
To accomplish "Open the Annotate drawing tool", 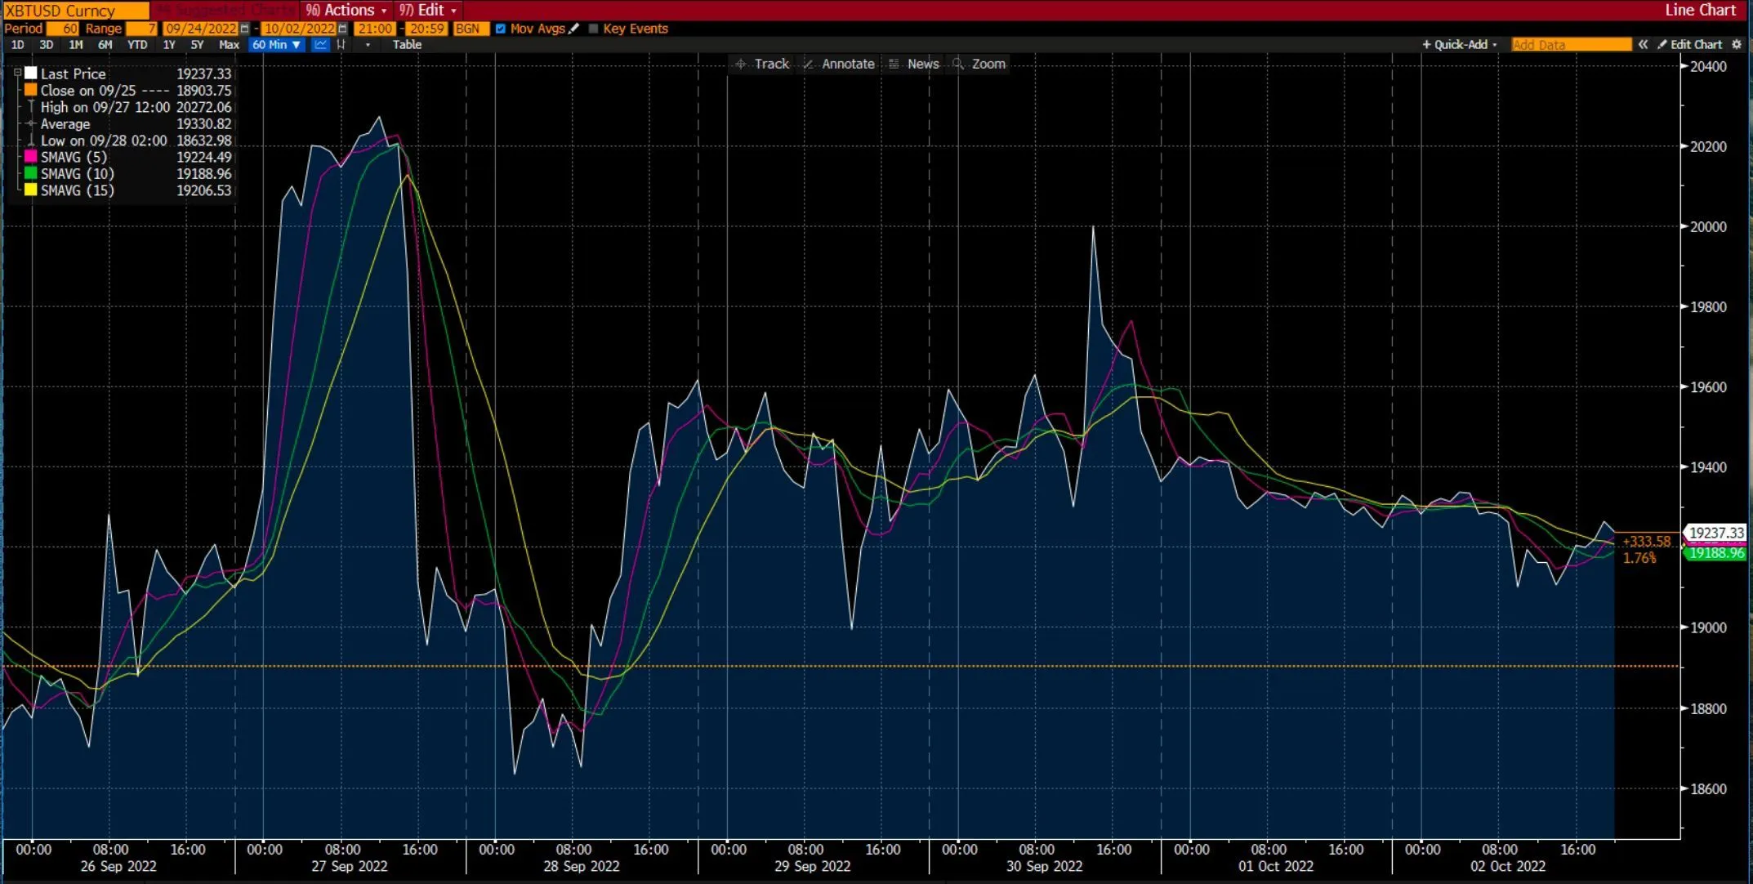I will tap(838, 64).
